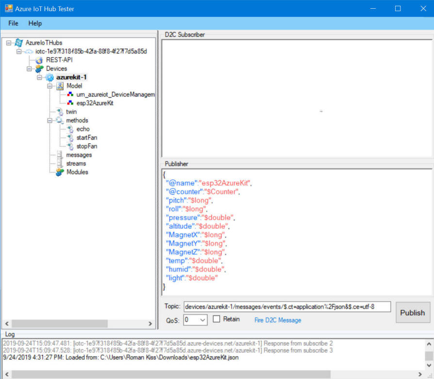The image size is (434, 379).
Task: Click the REST-API globe icon
Action: [x=39, y=60]
